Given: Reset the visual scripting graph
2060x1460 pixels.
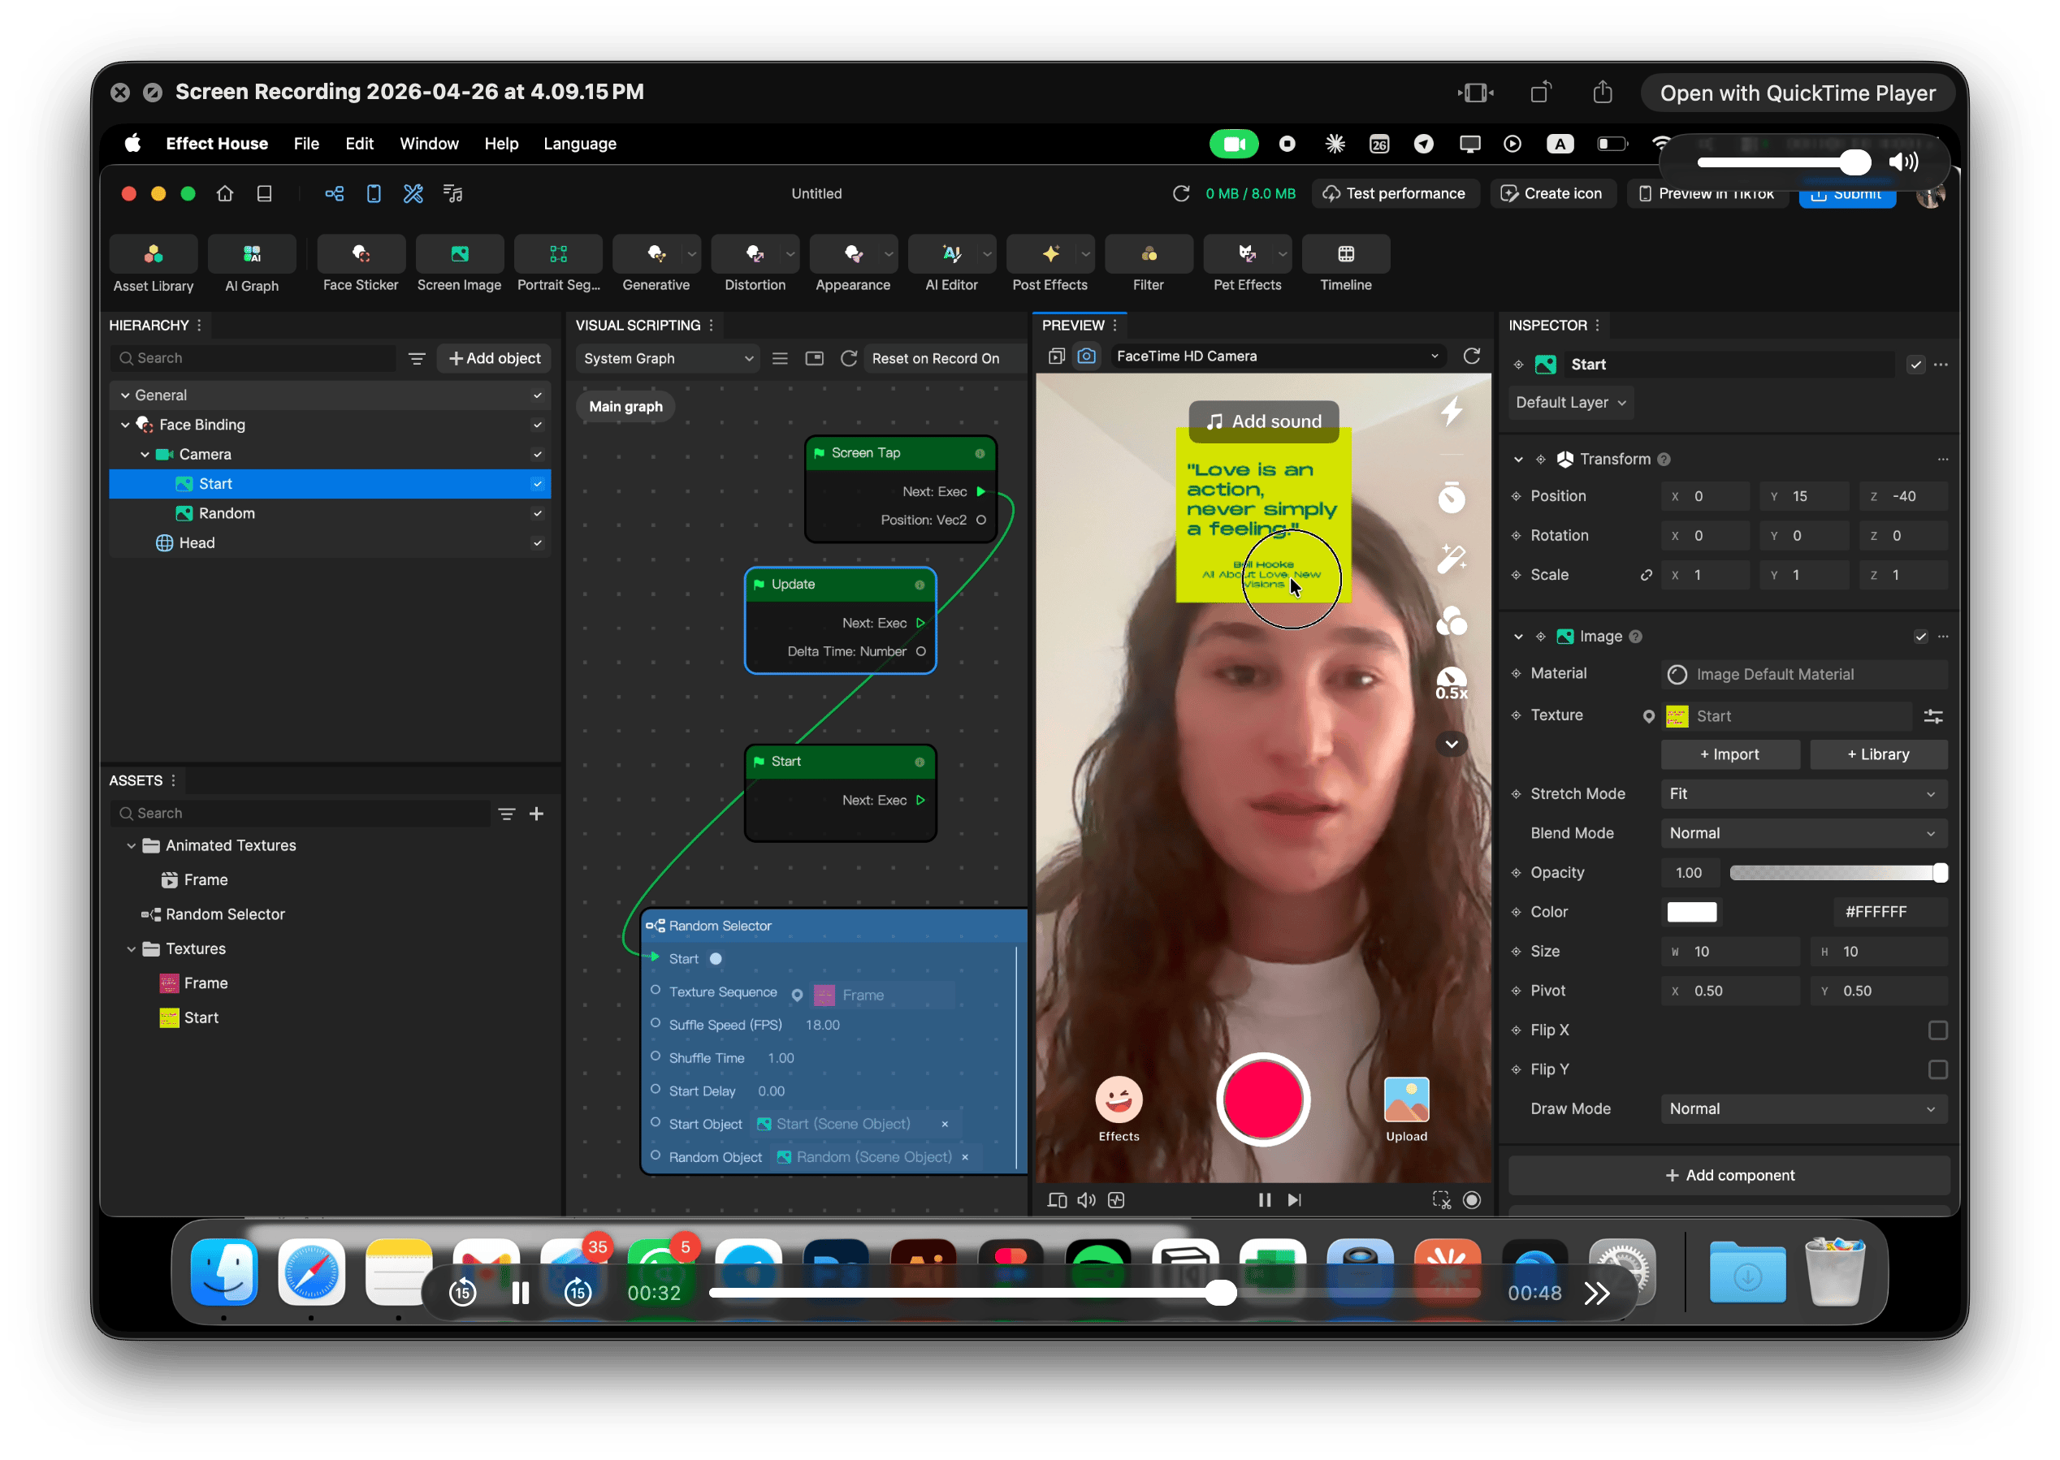Looking at the screenshot, I should tap(848, 359).
